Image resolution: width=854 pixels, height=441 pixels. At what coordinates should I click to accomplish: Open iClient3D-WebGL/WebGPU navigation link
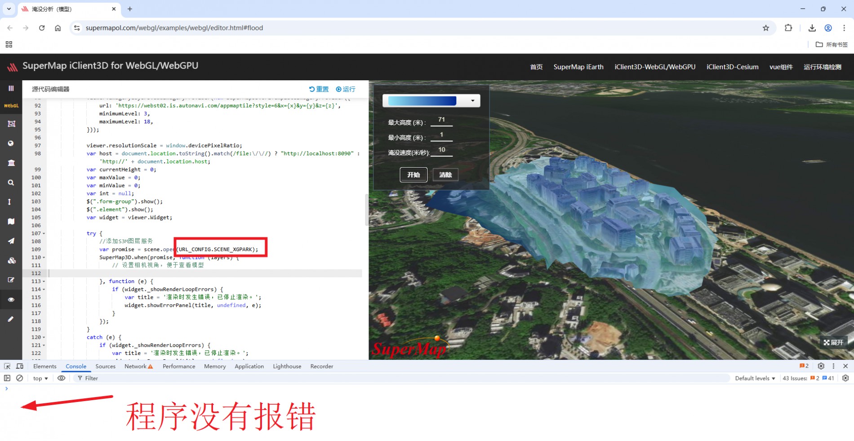(655, 67)
